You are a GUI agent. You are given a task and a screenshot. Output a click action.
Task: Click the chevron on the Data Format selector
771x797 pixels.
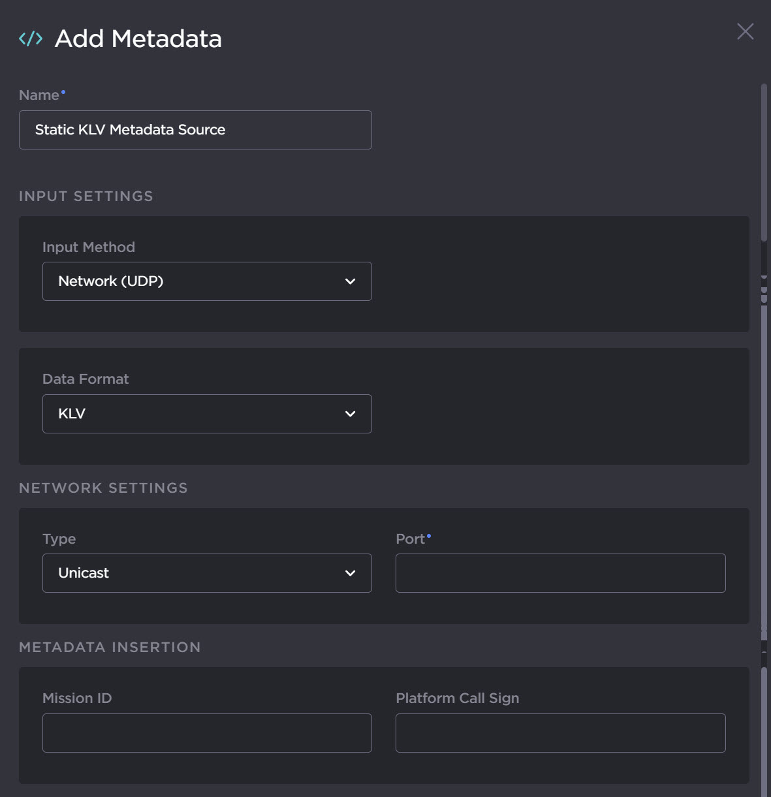click(350, 413)
